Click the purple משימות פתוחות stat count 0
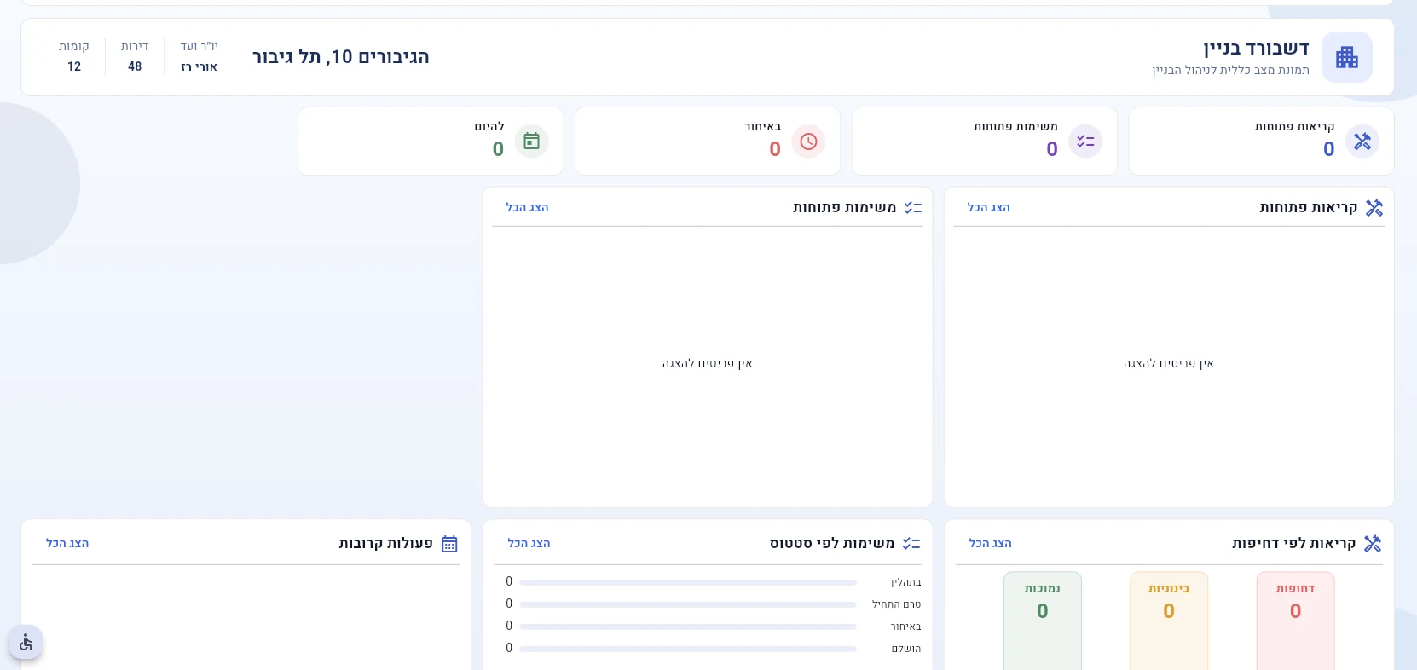Screen dimensions: 1417x670 pyautogui.click(x=1052, y=150)
